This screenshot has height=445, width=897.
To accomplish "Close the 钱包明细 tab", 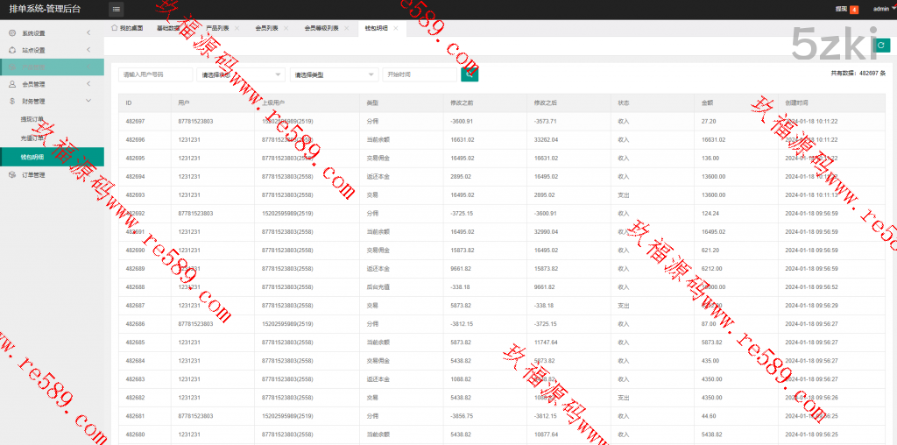I will (x=396, y=28).
